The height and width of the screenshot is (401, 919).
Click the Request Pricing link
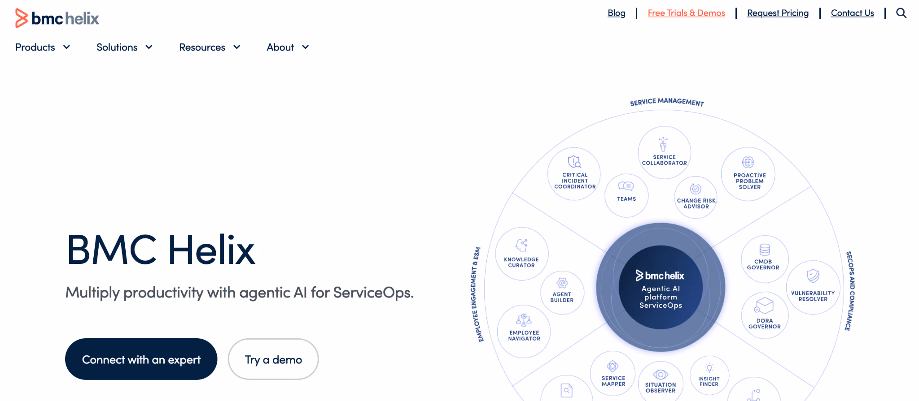click(778, 13)
